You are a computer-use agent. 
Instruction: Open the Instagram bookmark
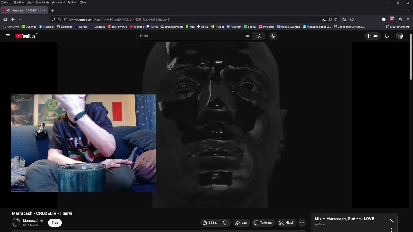267,27
